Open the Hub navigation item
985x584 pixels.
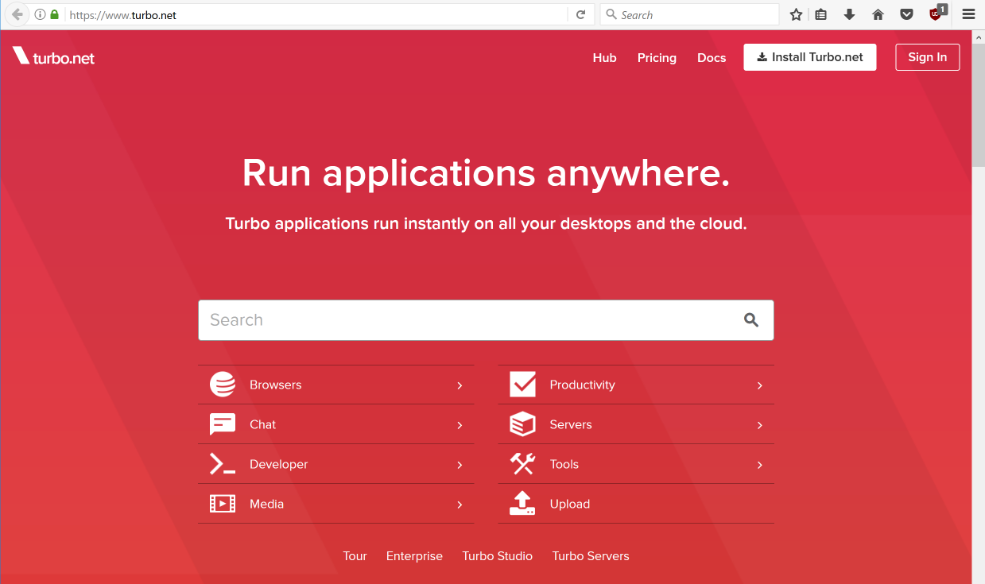point(604,57)
